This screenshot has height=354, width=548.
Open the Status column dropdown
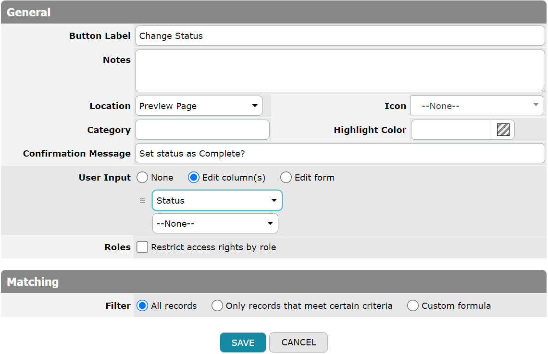[x=217, y=201]
